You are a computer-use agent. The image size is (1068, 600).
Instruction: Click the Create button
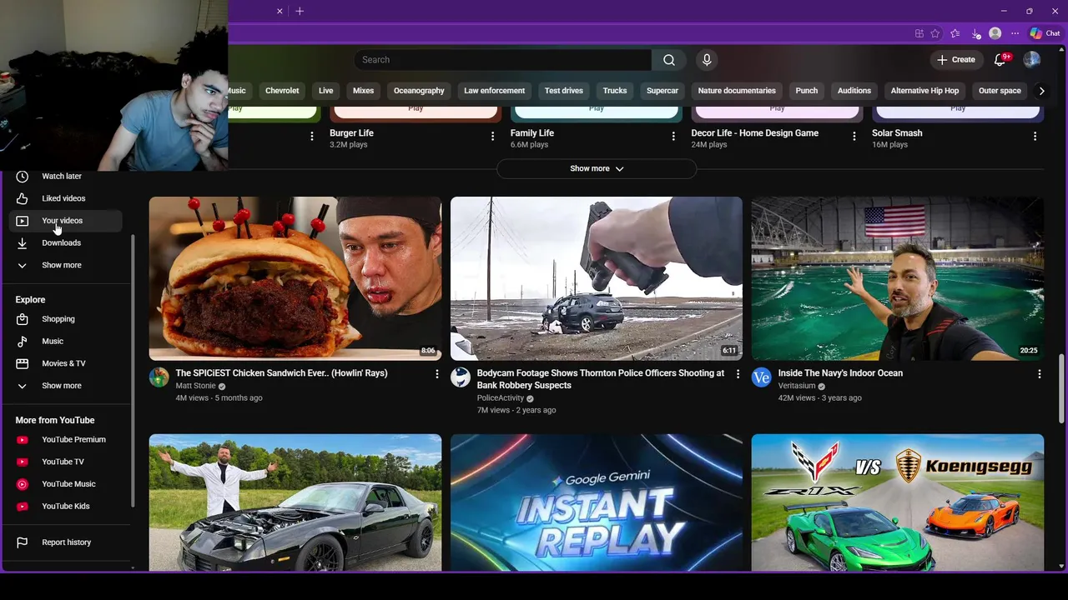[956, 60]
